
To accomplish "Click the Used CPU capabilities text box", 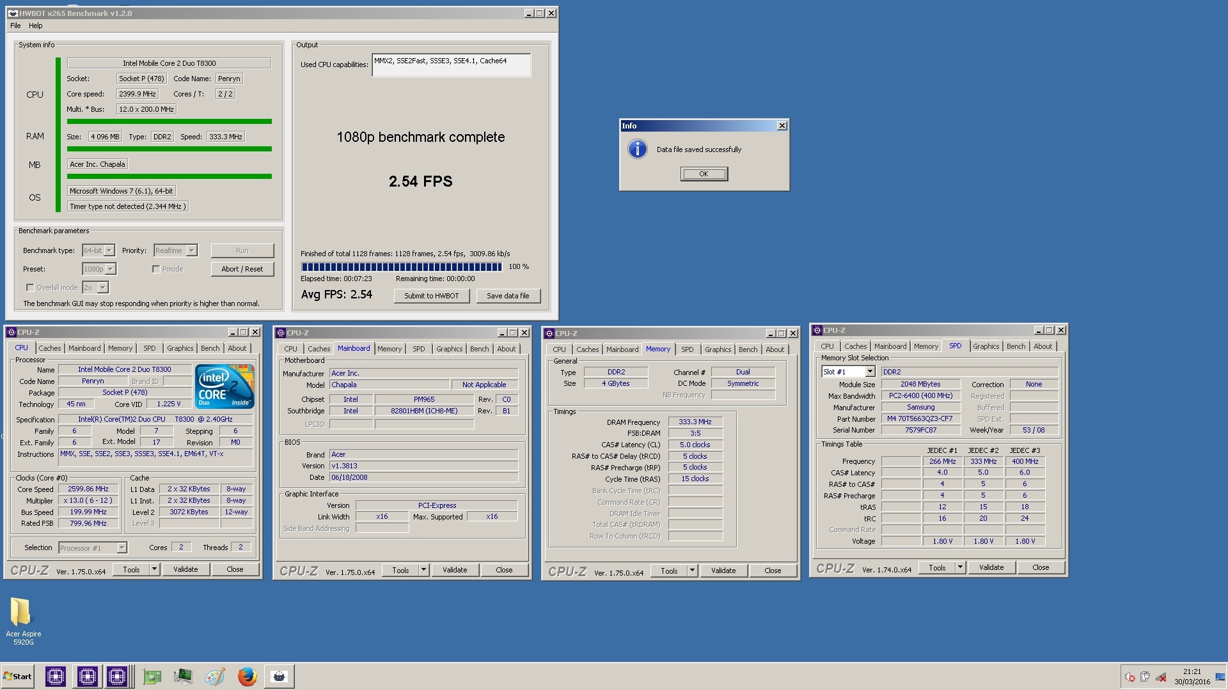I will 451,65.
